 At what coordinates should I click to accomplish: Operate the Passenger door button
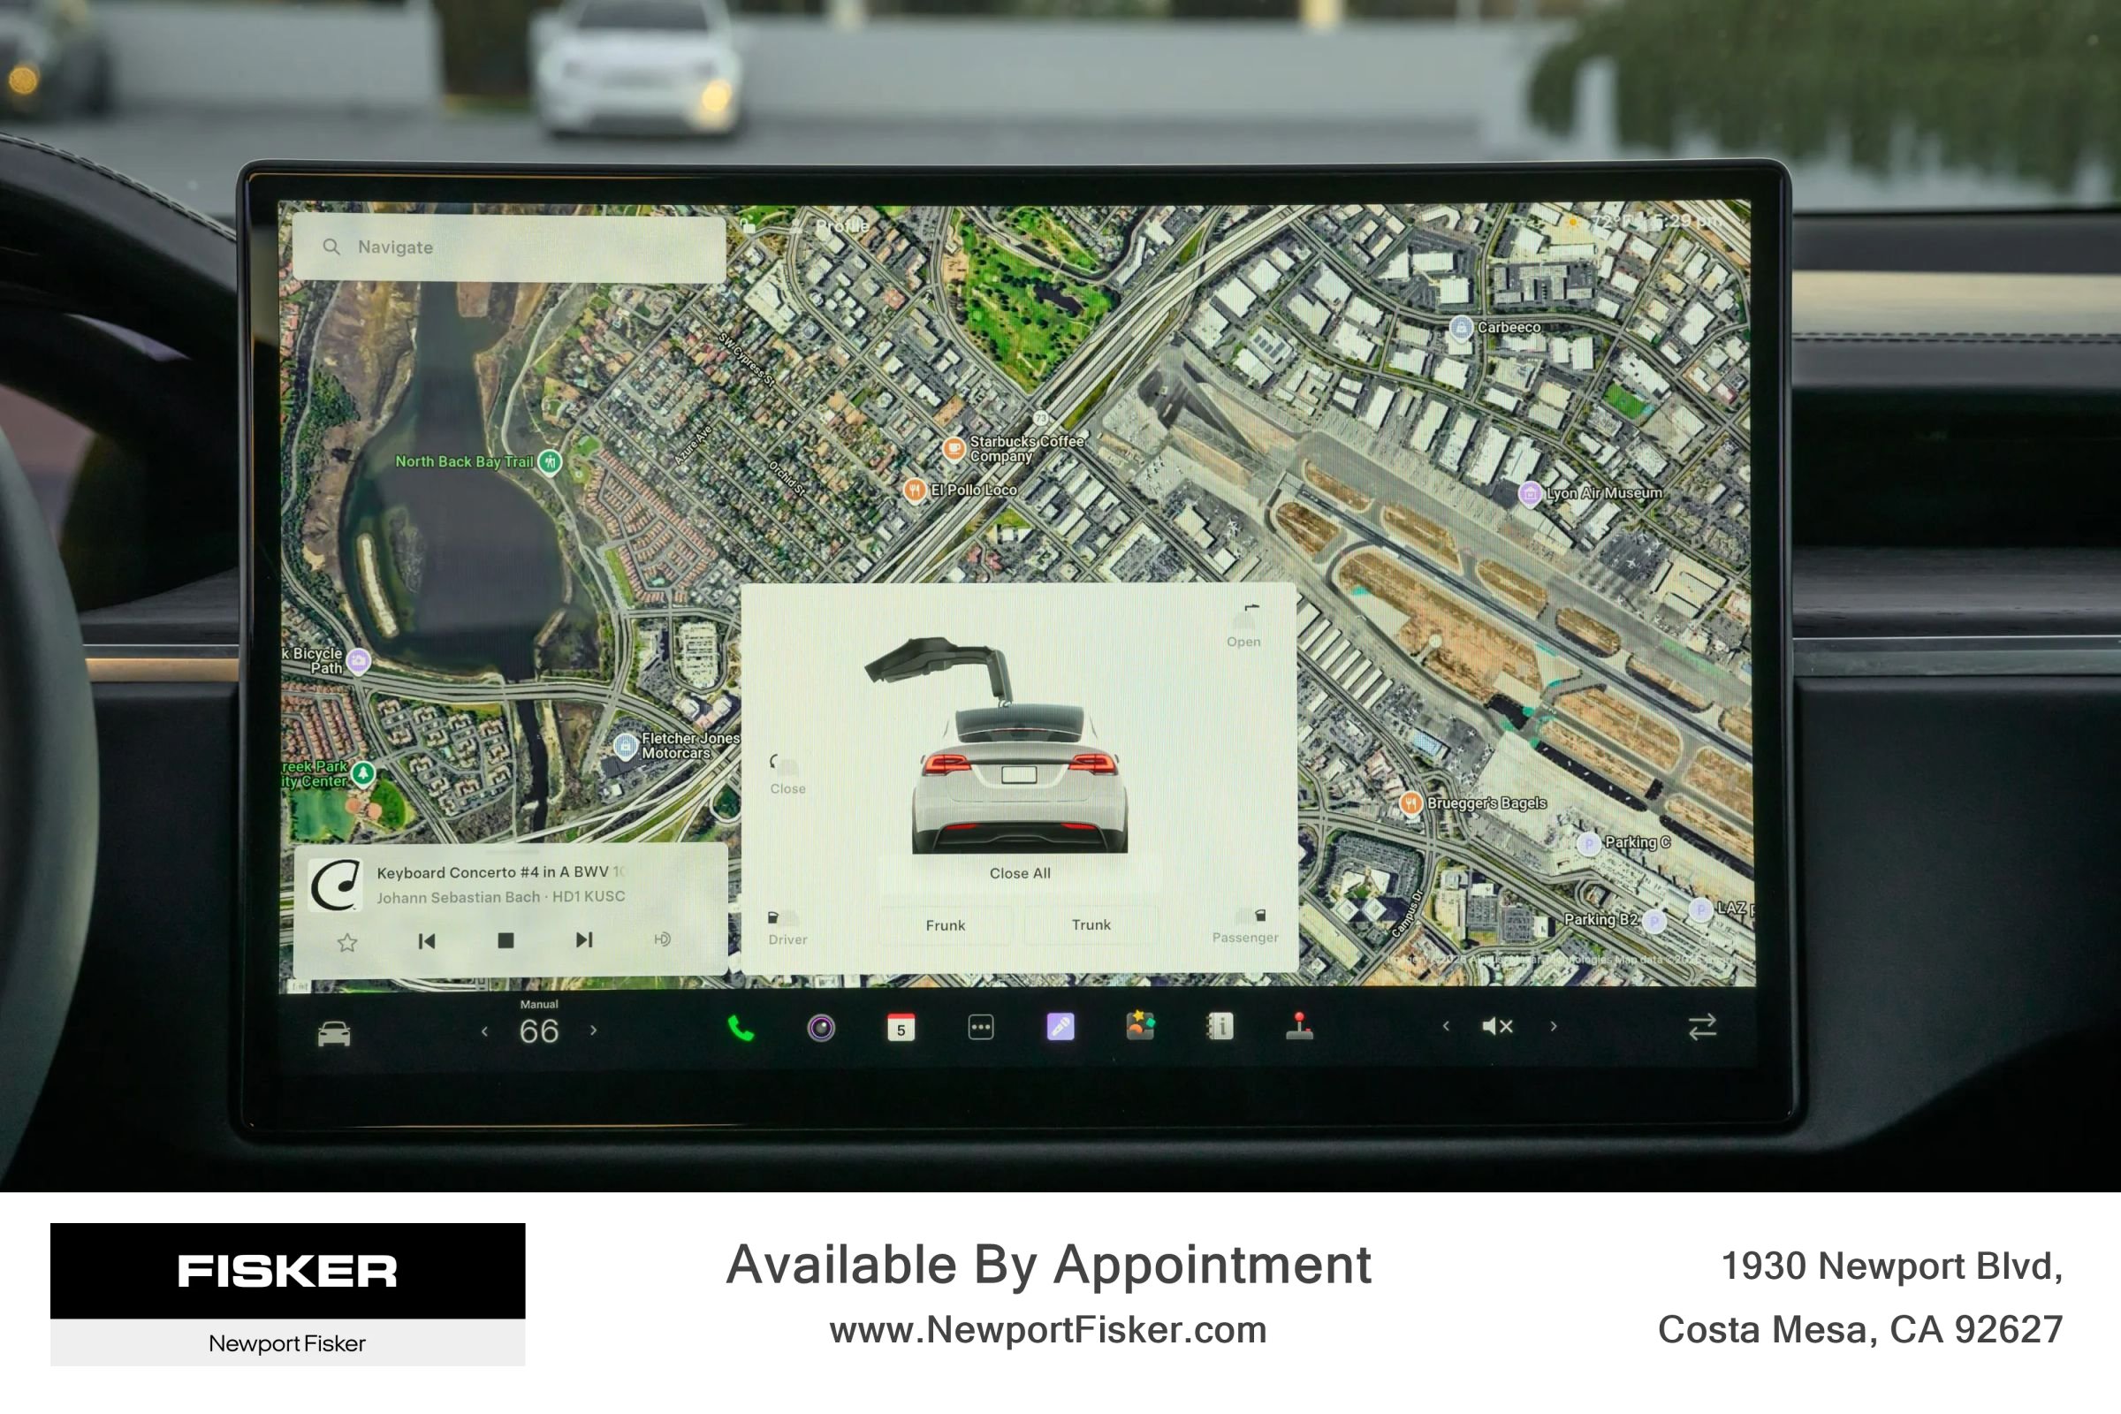coord(1245,926)
